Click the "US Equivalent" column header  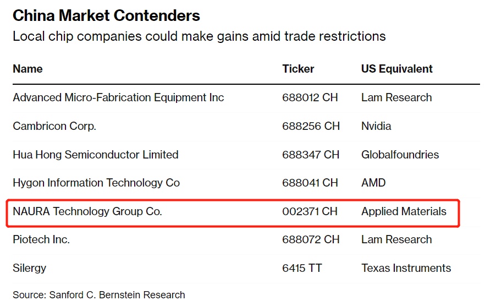point(396,69)
